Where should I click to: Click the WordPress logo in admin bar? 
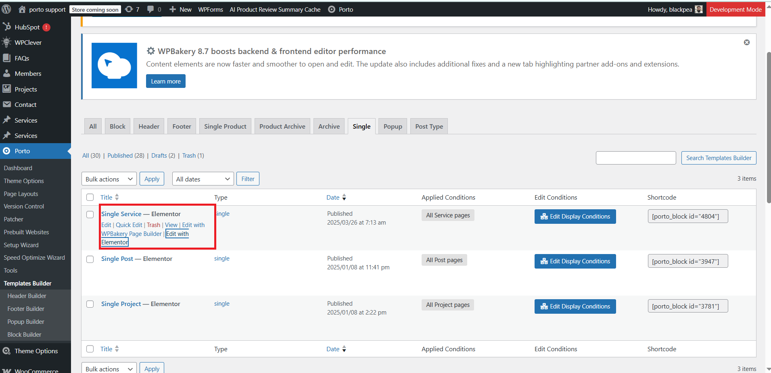pyautogui.click(x=6, y=9)
